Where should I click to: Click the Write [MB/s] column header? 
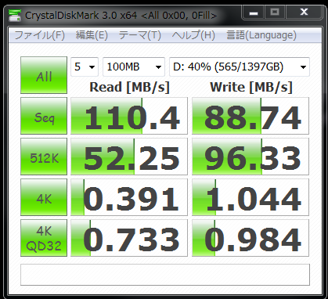[251, 87]
